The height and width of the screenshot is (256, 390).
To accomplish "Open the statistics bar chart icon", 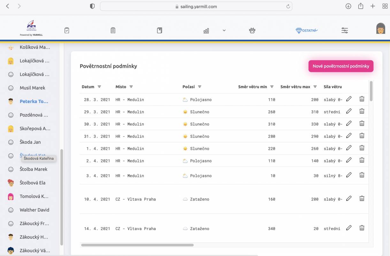I will click(206, 30).
